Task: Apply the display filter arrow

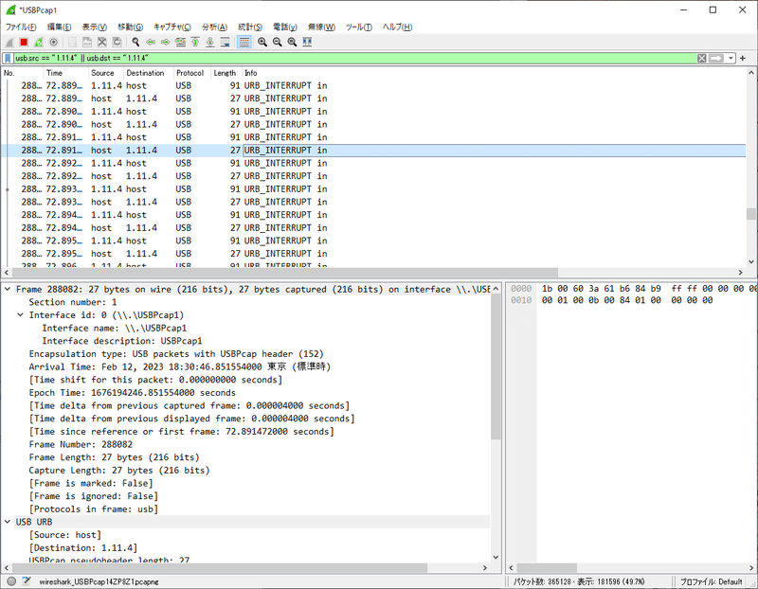Action: click(x=716, y=59)
